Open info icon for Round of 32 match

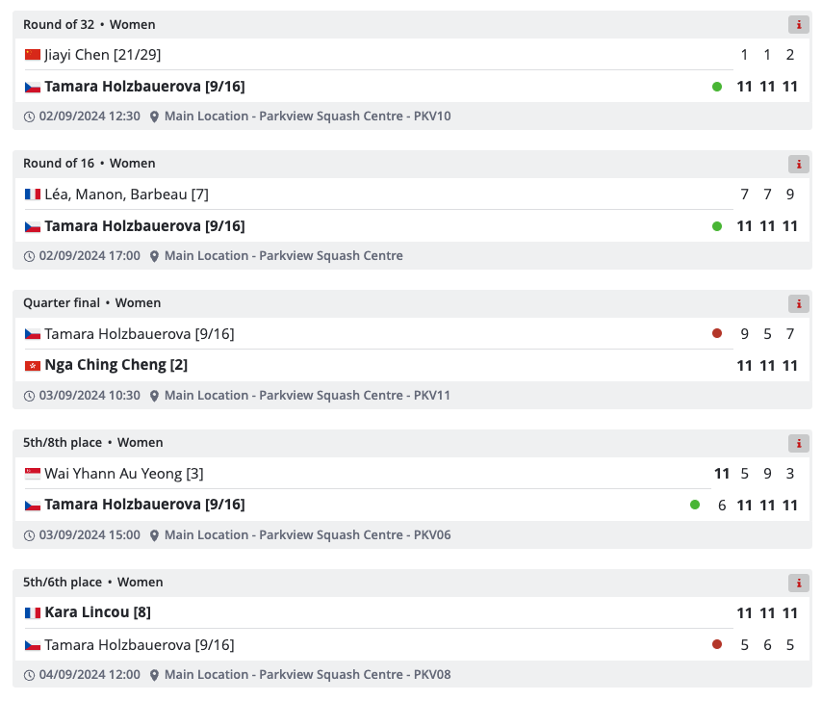click(x=798, y=25)
